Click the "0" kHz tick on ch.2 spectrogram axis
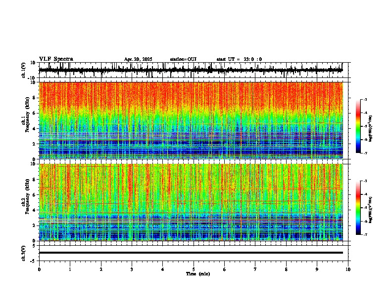392x302 pixels. (x=34, y=241)
